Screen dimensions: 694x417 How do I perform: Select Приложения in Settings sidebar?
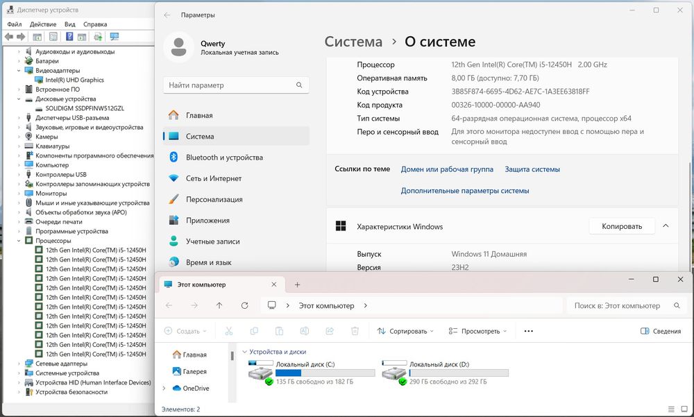click(x=236, y=221)
